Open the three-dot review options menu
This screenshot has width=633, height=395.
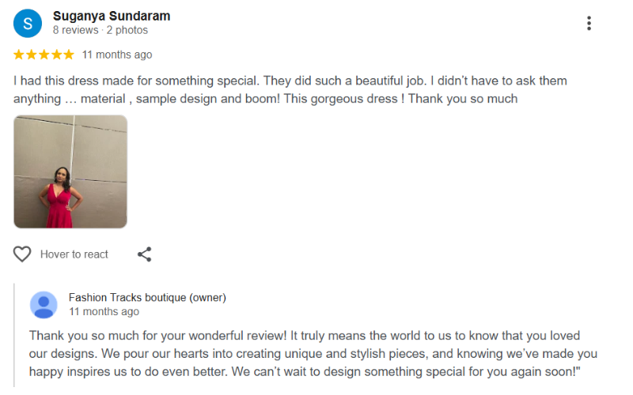(589, 23)
